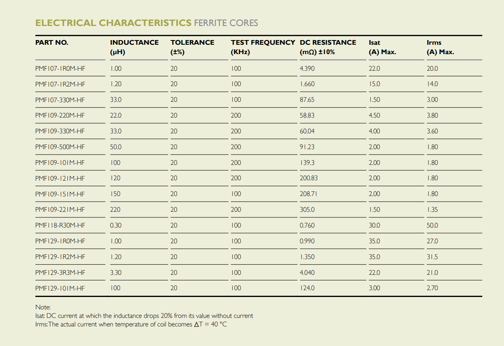This screenshot has width=504, height=346.
Task: Select the TOLERANCE column header
Action: tap(192, 47)
